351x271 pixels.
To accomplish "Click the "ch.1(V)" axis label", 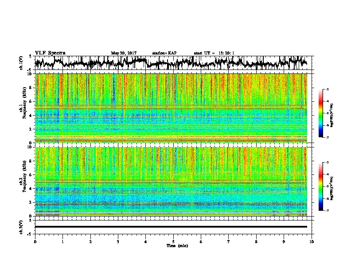I will (21, 63).
